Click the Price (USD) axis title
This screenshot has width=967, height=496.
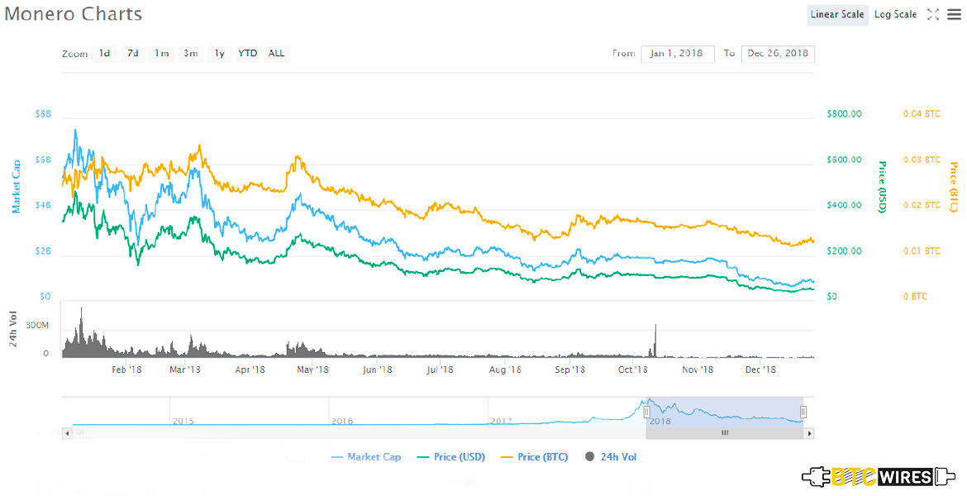(x=882, y=187)
